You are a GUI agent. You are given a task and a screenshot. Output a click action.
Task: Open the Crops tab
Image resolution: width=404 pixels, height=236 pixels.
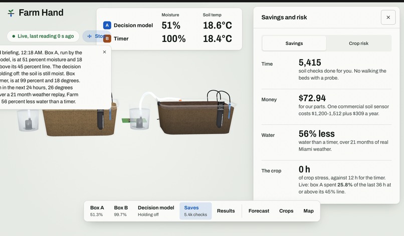click(286, 211)
